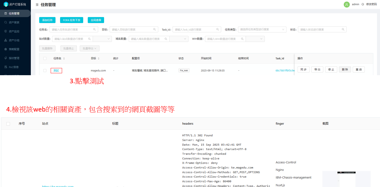Viewport: 380px width, 187px height.
Task: Click the 同步 button in the task row
Action: click(x=303, y=70)
